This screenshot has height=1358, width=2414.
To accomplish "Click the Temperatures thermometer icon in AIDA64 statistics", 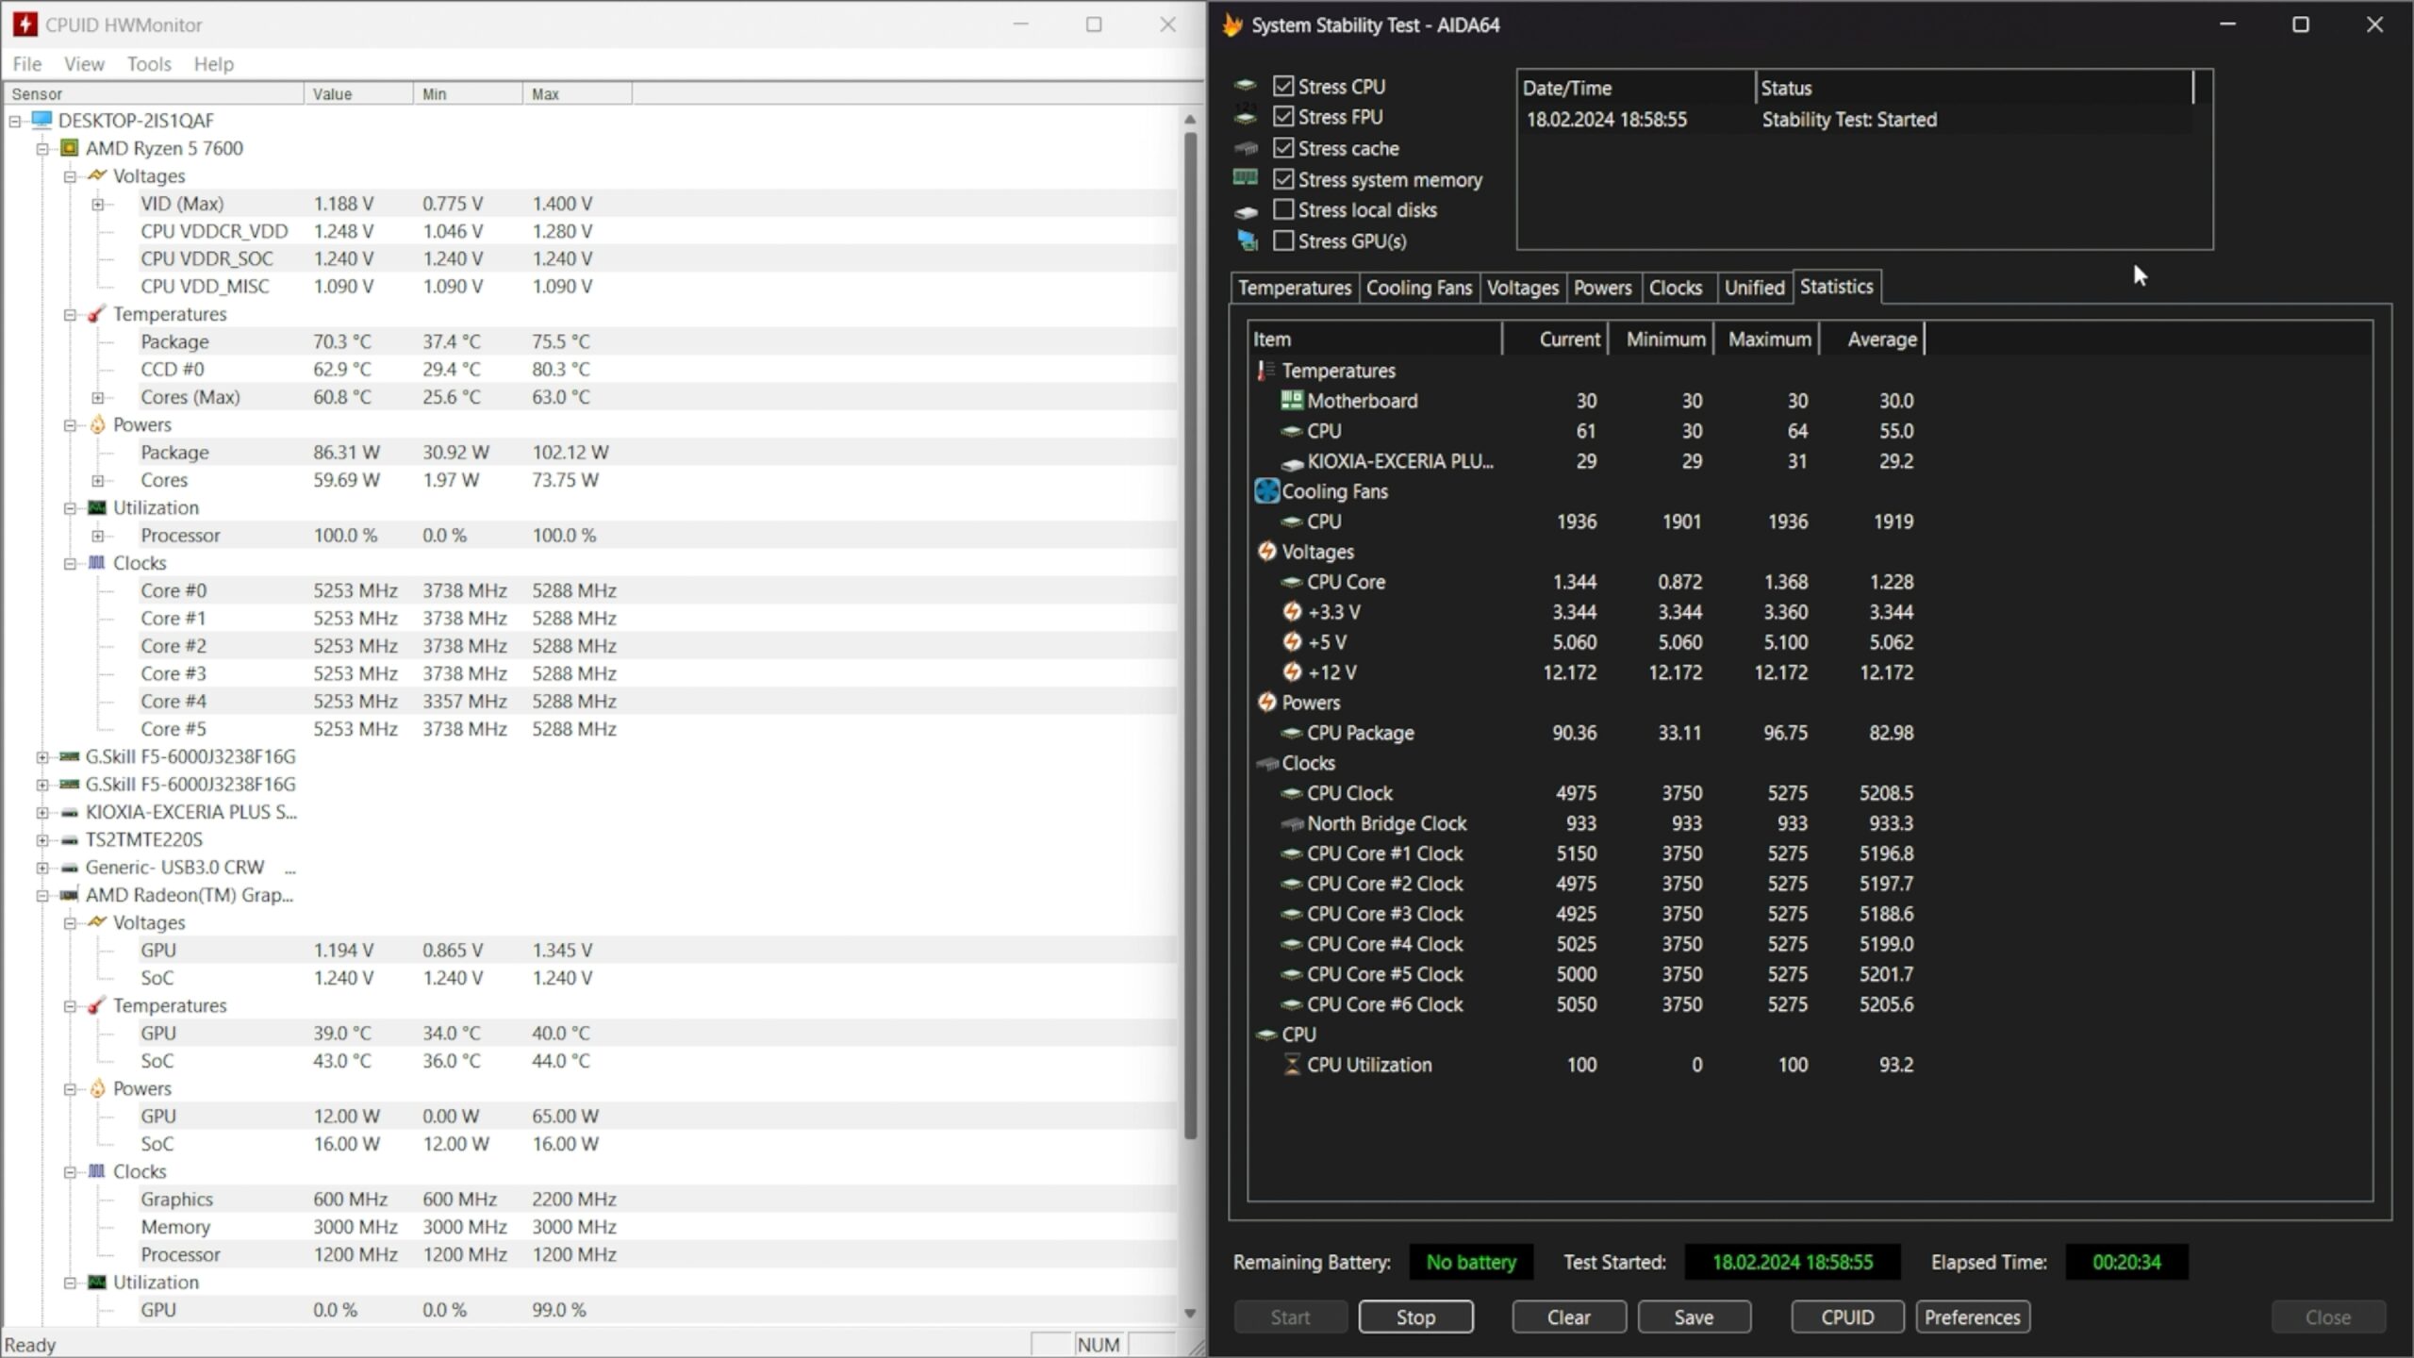I will (x=1265, y=371).
